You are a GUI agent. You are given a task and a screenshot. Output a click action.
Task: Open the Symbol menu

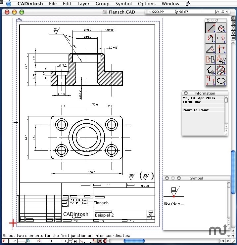pyautogui.click(x=123, y=4)
